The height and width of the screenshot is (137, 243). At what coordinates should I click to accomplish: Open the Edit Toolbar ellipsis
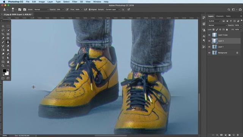tap(8, 66)
